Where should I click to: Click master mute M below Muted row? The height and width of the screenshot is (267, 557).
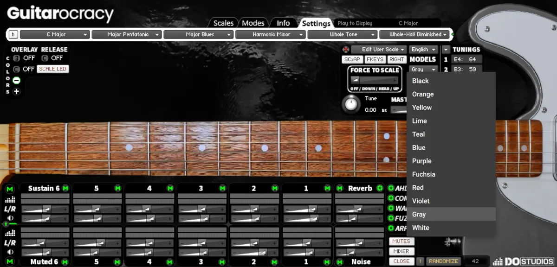(10, 262)
